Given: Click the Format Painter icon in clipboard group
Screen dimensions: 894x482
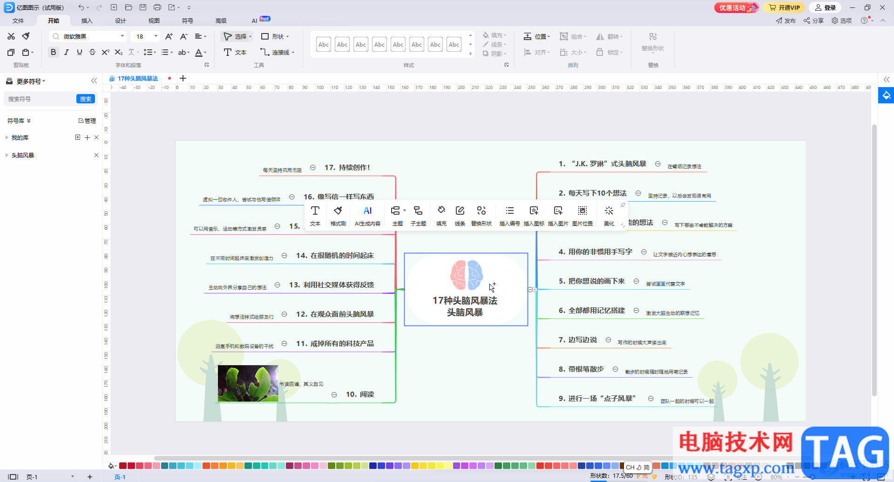Looking at the screenshot, I should 26,36.
